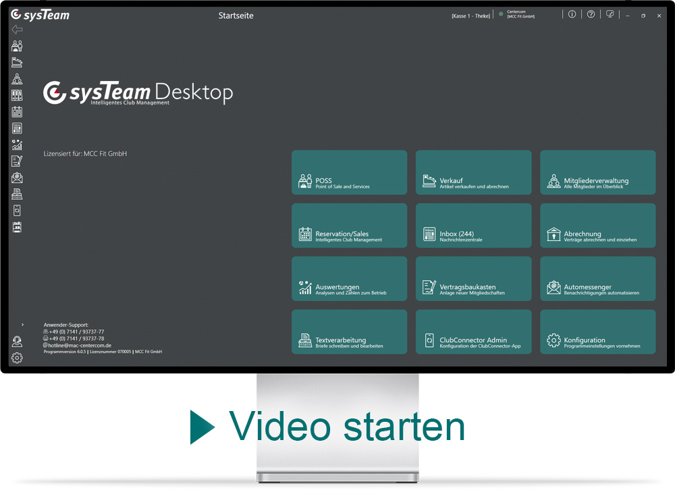Click the sysTeam logo in the top-left corner
Viewport: 675px width, 490px height.
tap(40, 15)
